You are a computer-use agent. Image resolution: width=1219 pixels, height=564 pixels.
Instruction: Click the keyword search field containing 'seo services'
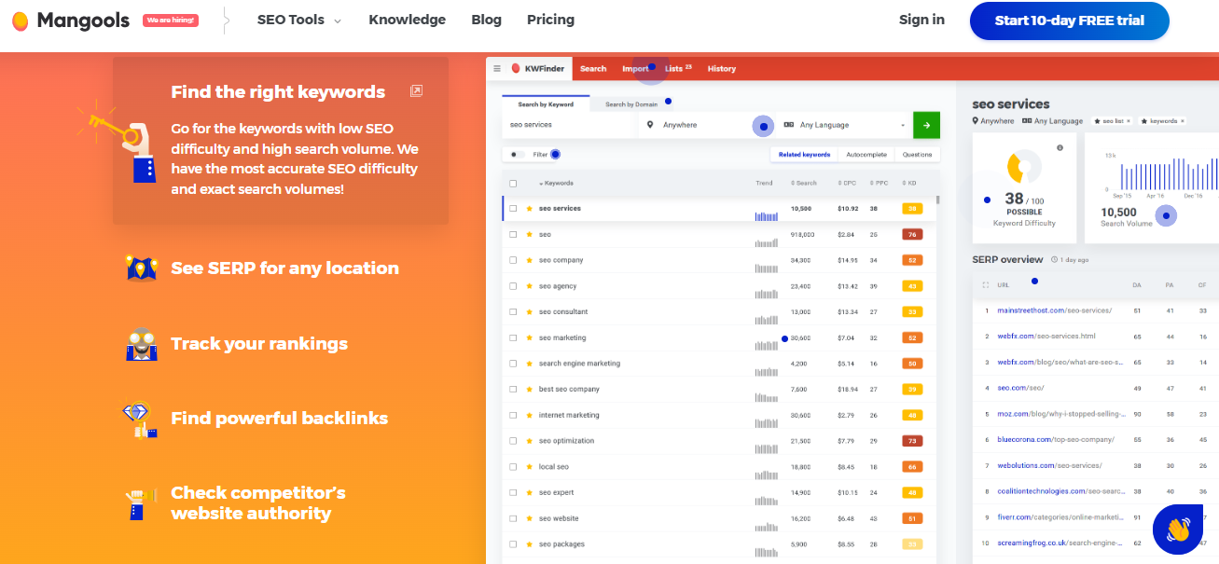tap(571, 125)
